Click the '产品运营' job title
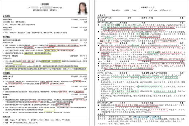Viewport: 189px width, 126px height. pyautogui.click(x=123, y=23)
